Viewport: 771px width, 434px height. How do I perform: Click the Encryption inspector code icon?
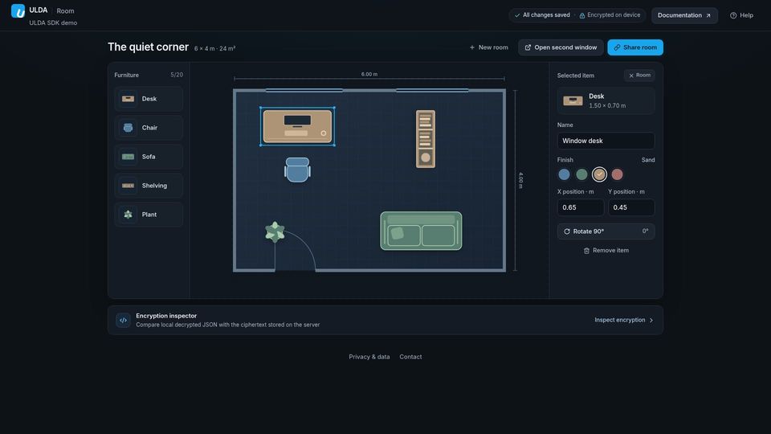coord(123,321)
